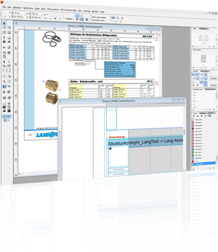Open the Arrange menu
The image size is (218, 252).
click(x=87, y=11)
